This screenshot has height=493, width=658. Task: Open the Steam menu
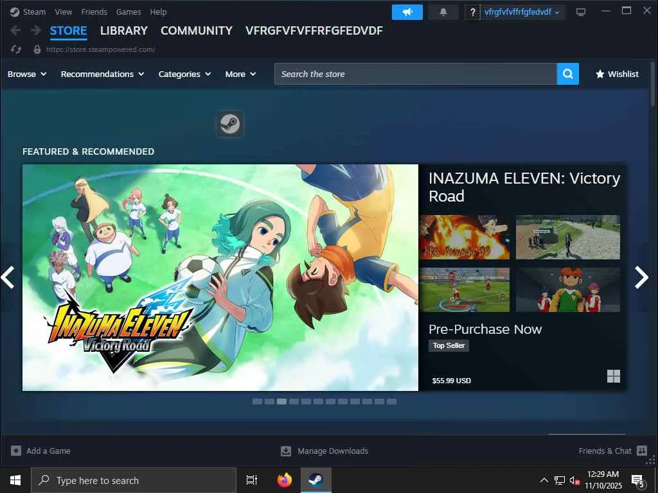[x=34, y=12]
